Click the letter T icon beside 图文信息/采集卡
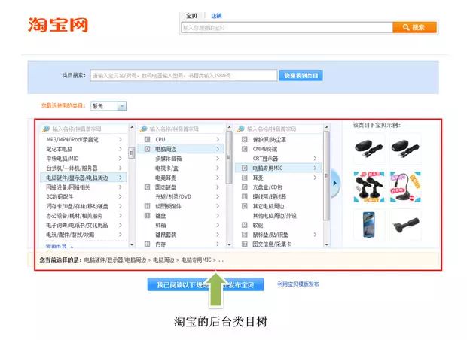The image size is (467, 340). (245, 244)
